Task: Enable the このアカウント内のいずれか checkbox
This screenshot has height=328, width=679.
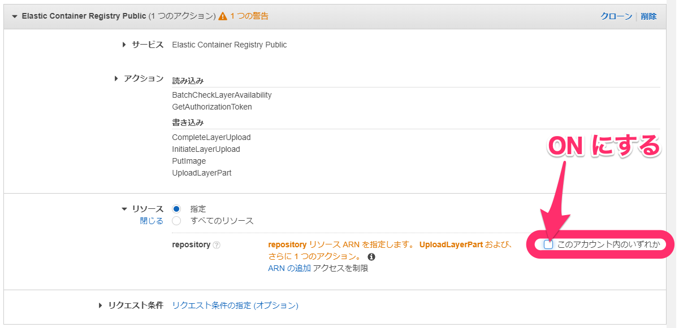Action: coord(548,244)
